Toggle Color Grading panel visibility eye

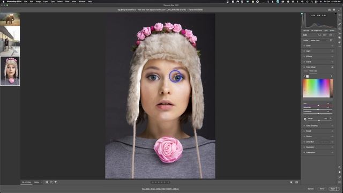332,126
